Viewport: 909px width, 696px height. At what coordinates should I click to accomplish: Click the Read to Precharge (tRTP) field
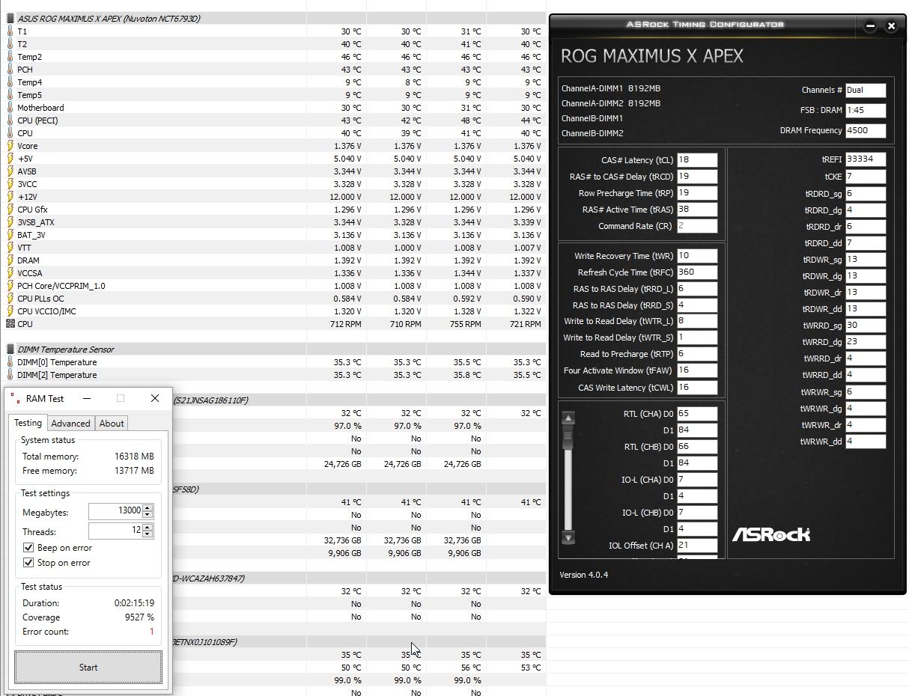click(697, 353)
